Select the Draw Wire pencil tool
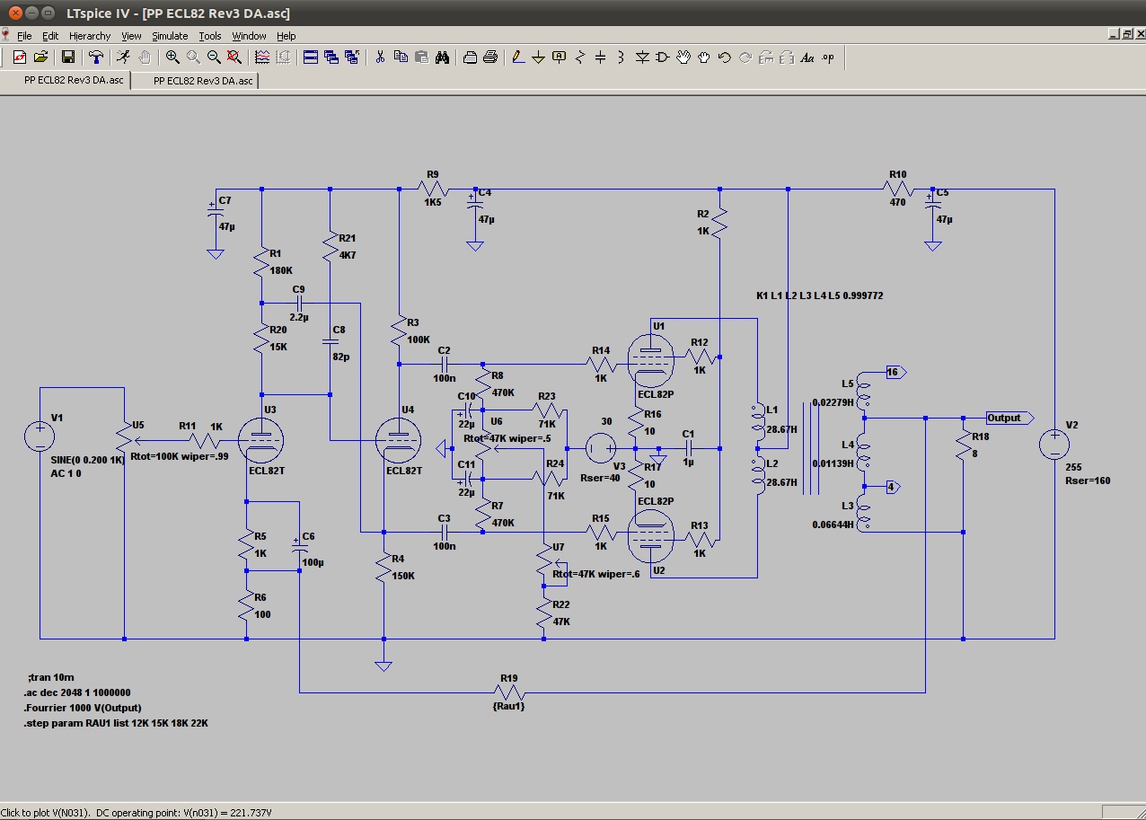 point(517,57)
